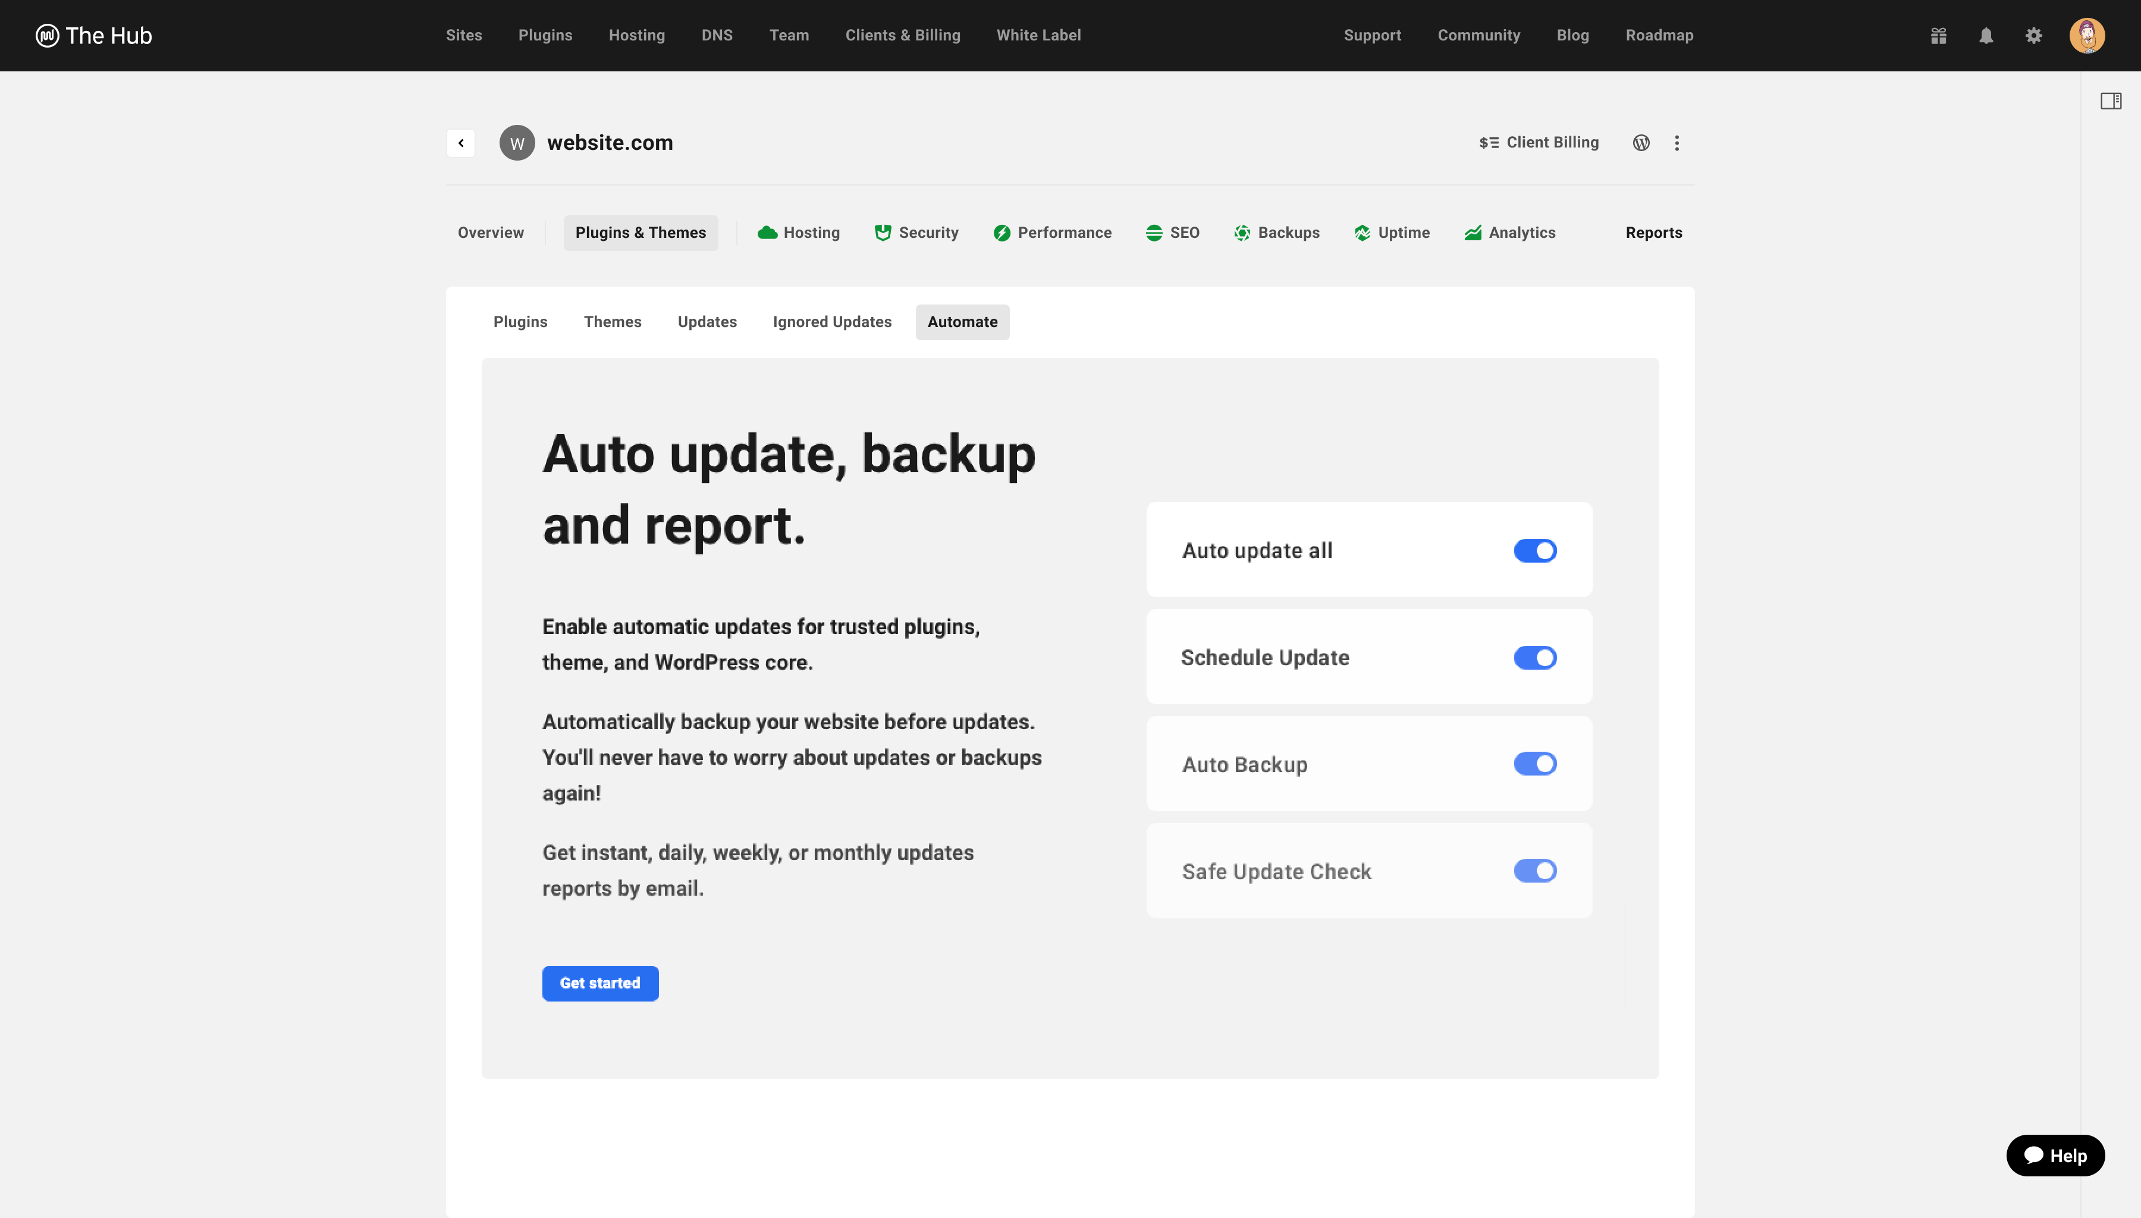
Task: Click The Hub logo
Action: coord(94,35)
